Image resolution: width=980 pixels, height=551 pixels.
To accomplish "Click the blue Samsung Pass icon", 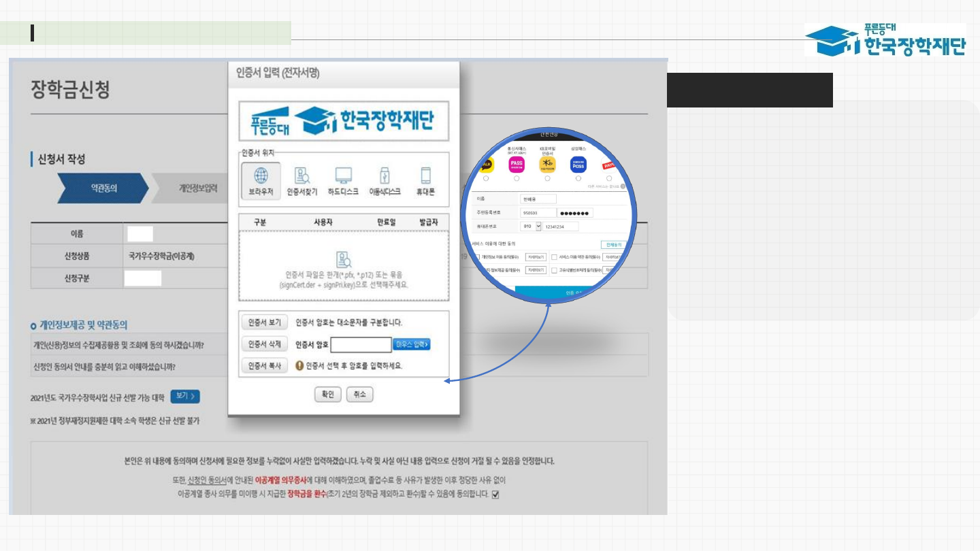I will point(578,165).
